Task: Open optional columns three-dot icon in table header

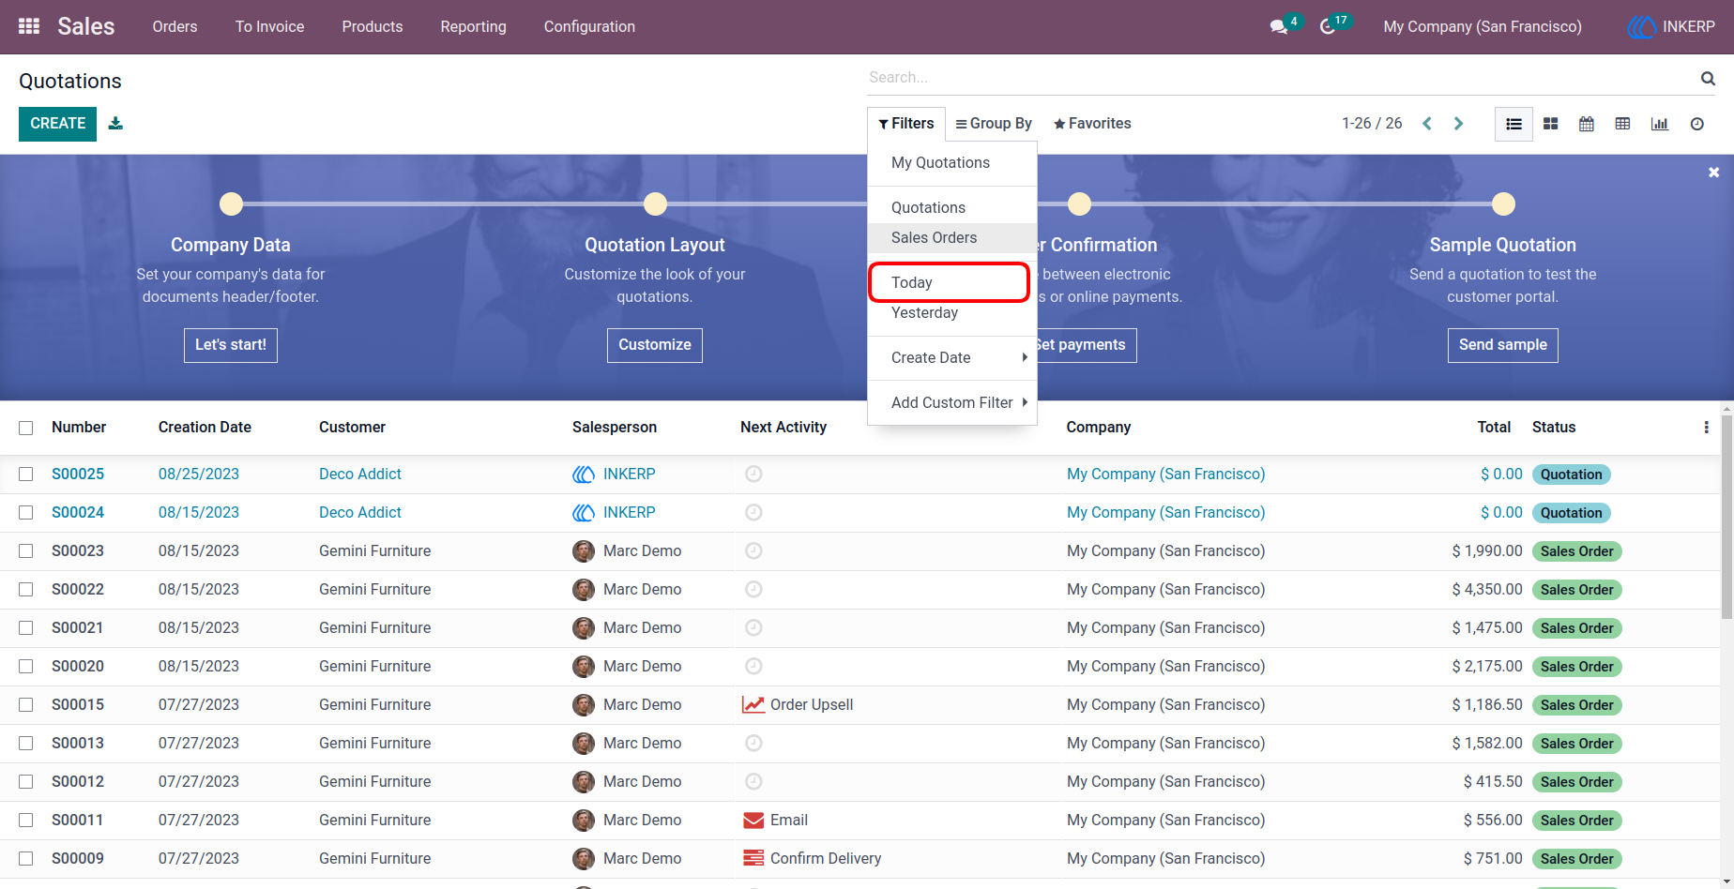Action: click(1706, 428)
